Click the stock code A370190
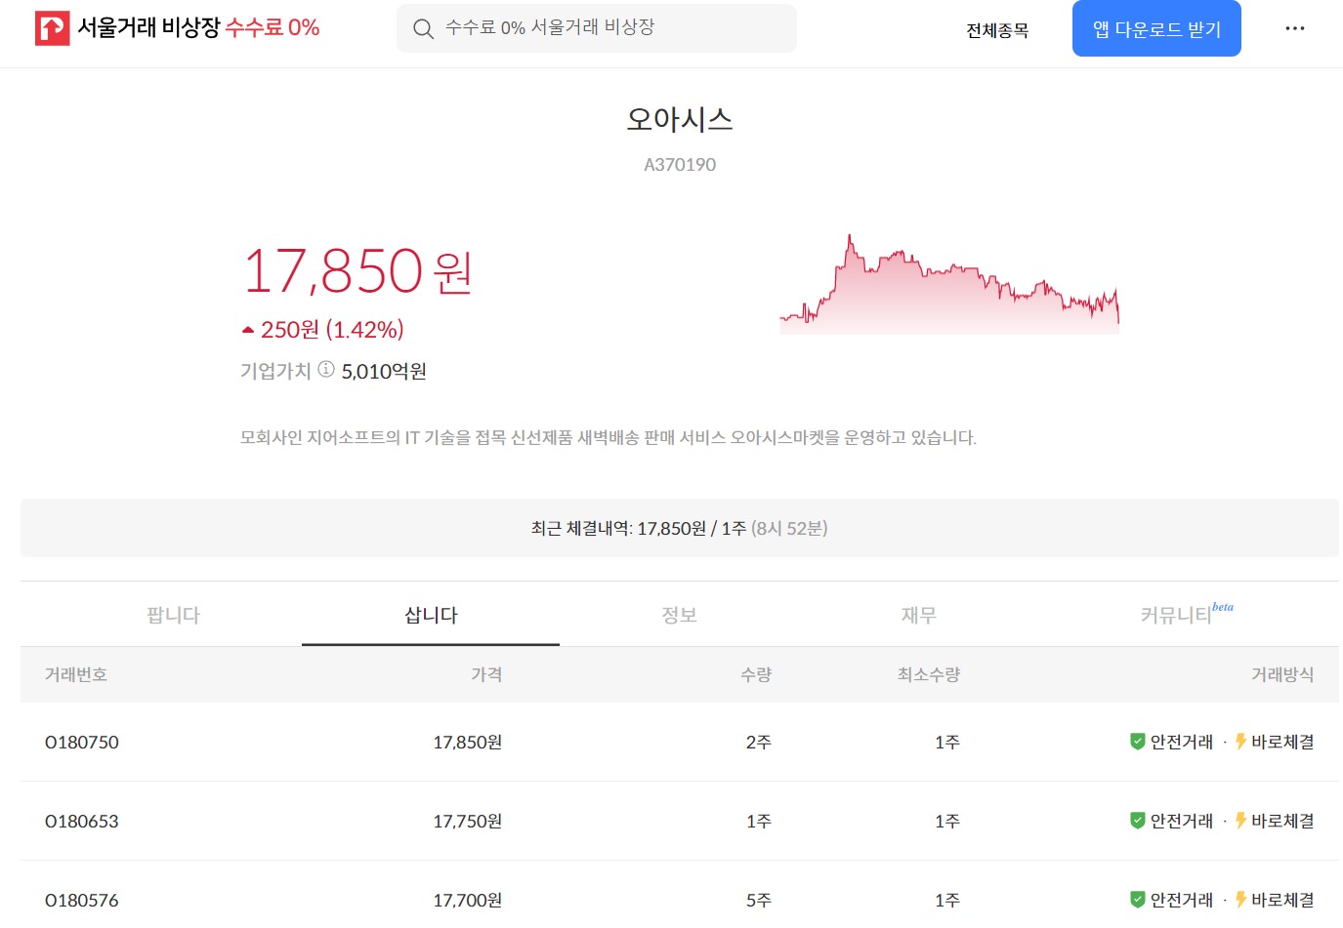Image resolution: width=1343 pixels, height=928 pixels. tap(680, 165)
